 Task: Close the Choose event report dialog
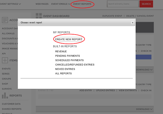tap(133, 23)
